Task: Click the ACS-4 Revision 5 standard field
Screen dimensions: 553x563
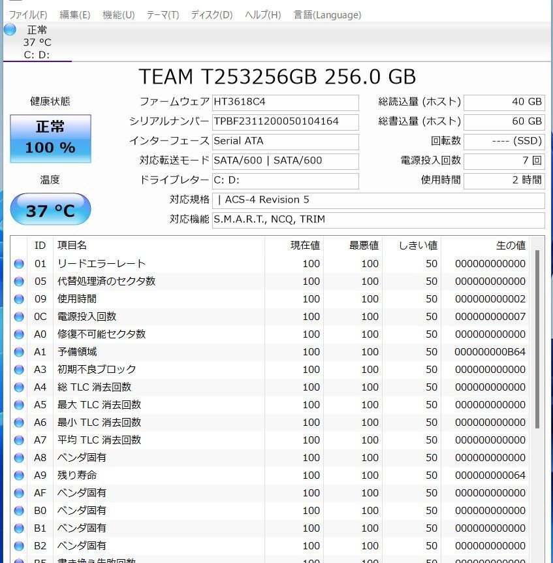Action: tap(378, 200)
